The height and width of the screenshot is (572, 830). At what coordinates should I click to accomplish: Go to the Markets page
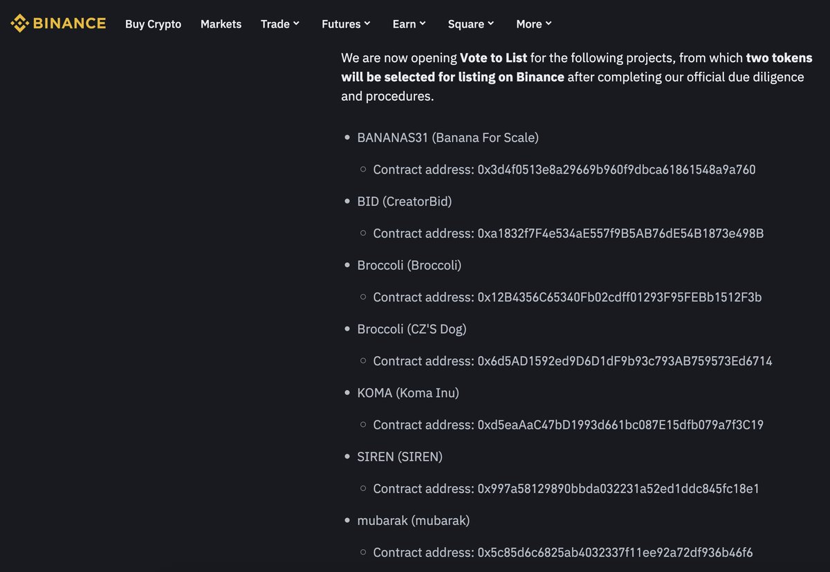coord(221,24)
